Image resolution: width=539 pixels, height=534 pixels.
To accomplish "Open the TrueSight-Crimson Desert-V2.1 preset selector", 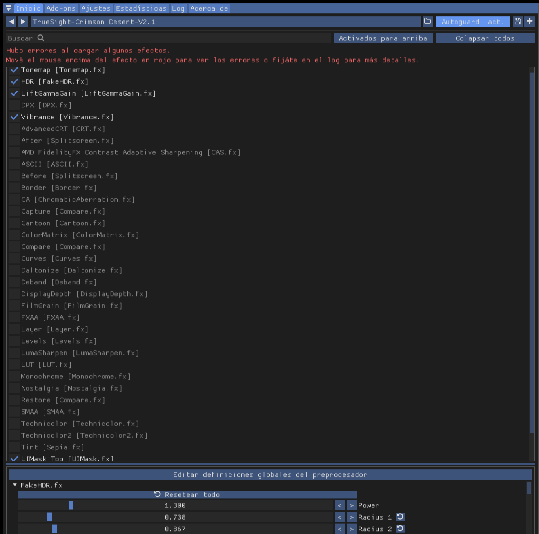I will pyautogui.click(x=225, y=22).
